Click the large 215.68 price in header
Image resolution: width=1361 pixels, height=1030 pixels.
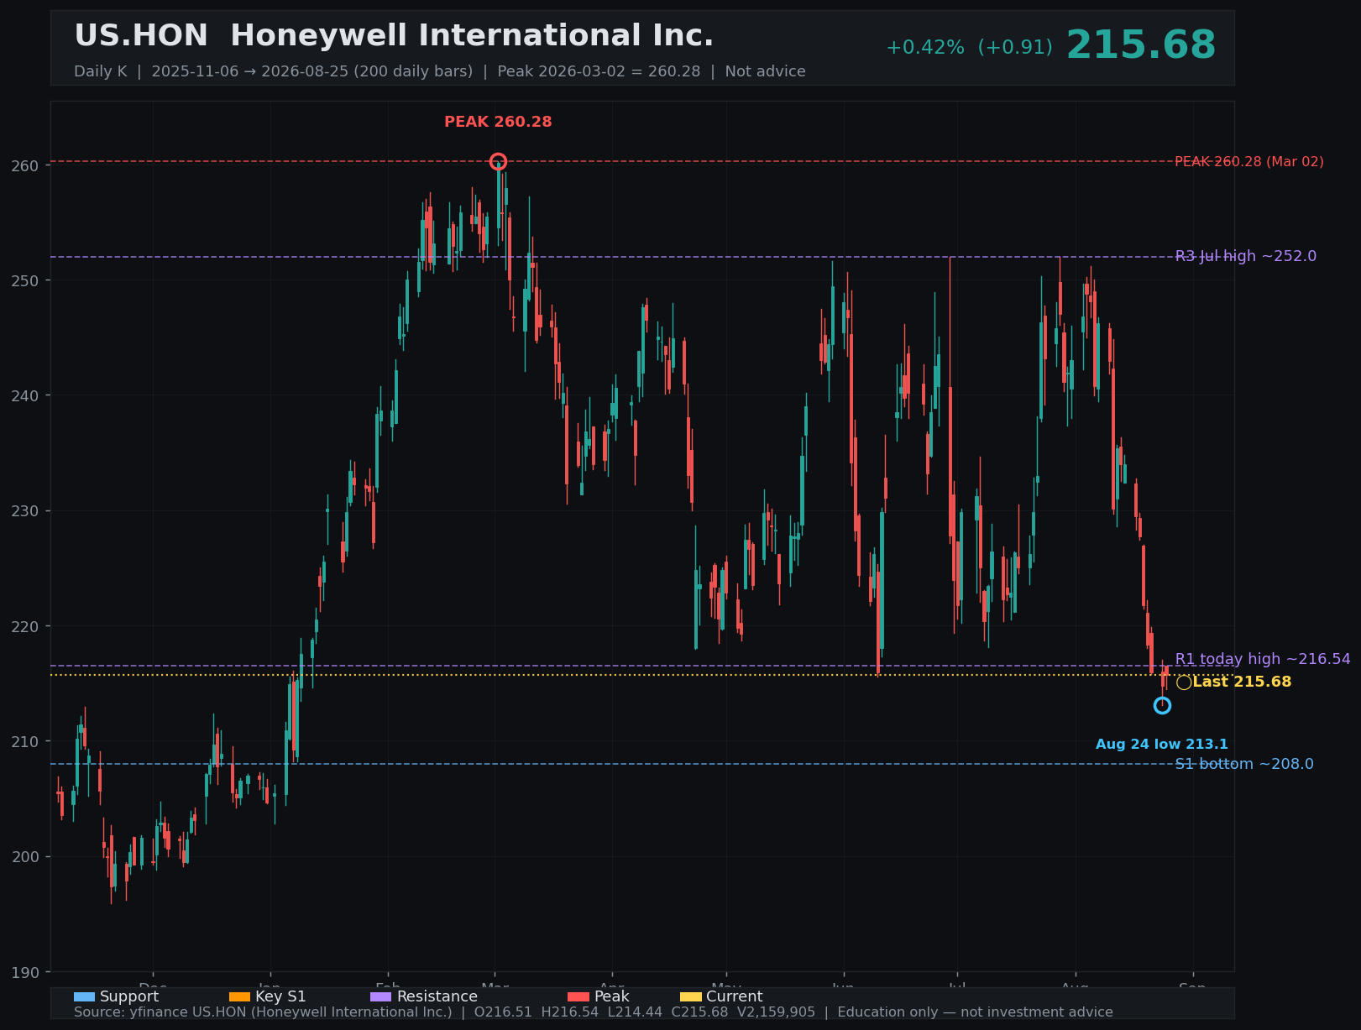[1141, 45]
